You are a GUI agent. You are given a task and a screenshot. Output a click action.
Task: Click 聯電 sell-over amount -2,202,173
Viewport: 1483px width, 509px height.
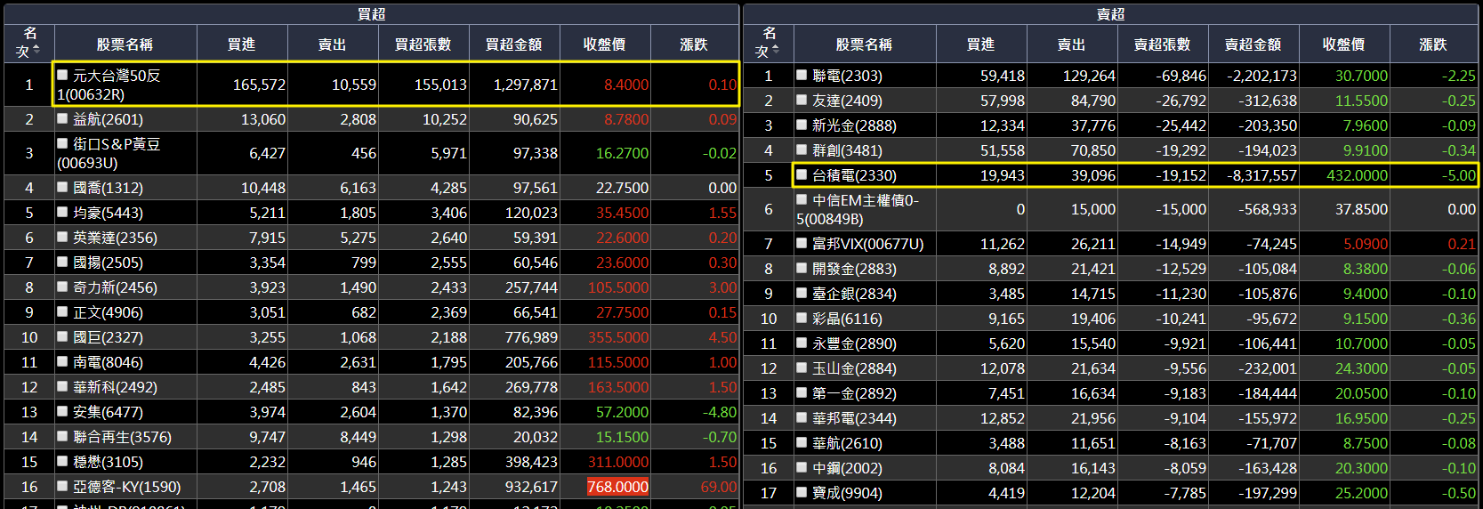click(1261, 76)
